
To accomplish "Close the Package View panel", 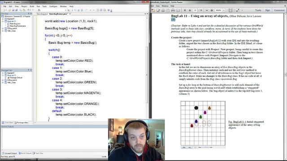I will pos(31,70).
